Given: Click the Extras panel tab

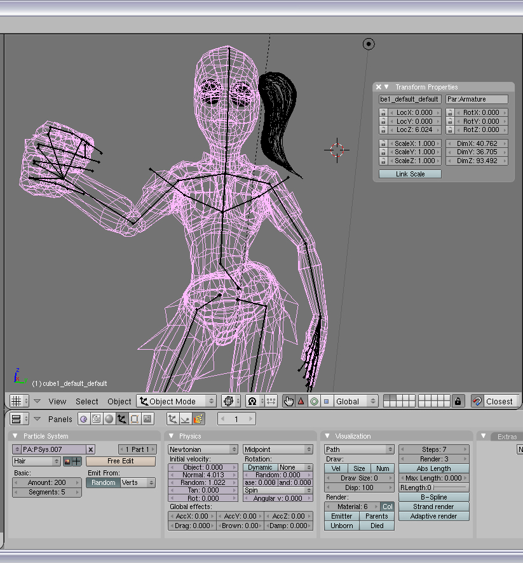Looking at the screenshot, I should pos(507,437).
